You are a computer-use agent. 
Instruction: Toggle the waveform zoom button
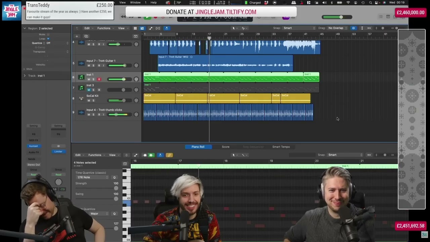click(353, 28)
